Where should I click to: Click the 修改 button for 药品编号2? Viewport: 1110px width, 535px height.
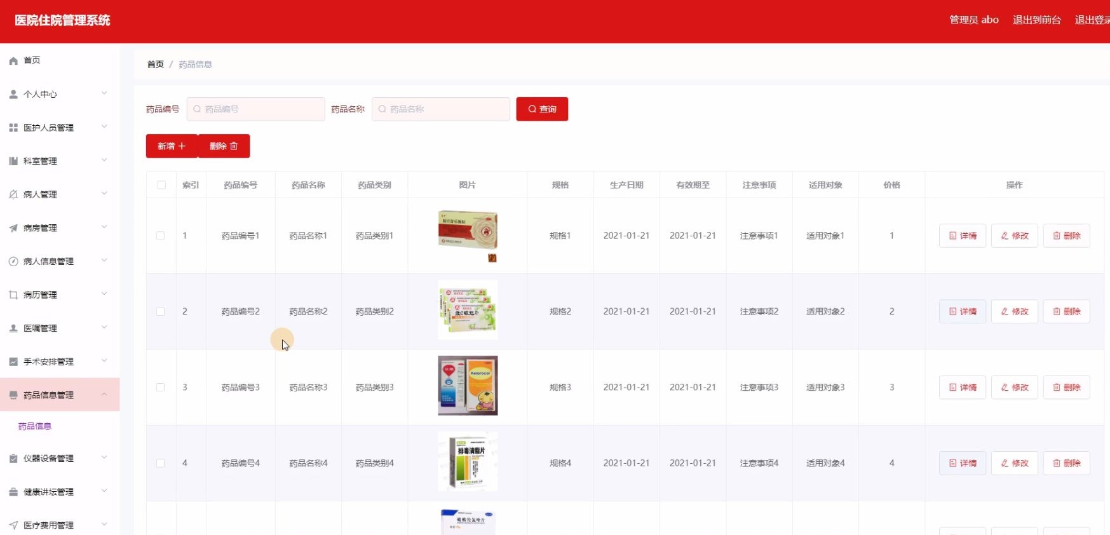1015,311
